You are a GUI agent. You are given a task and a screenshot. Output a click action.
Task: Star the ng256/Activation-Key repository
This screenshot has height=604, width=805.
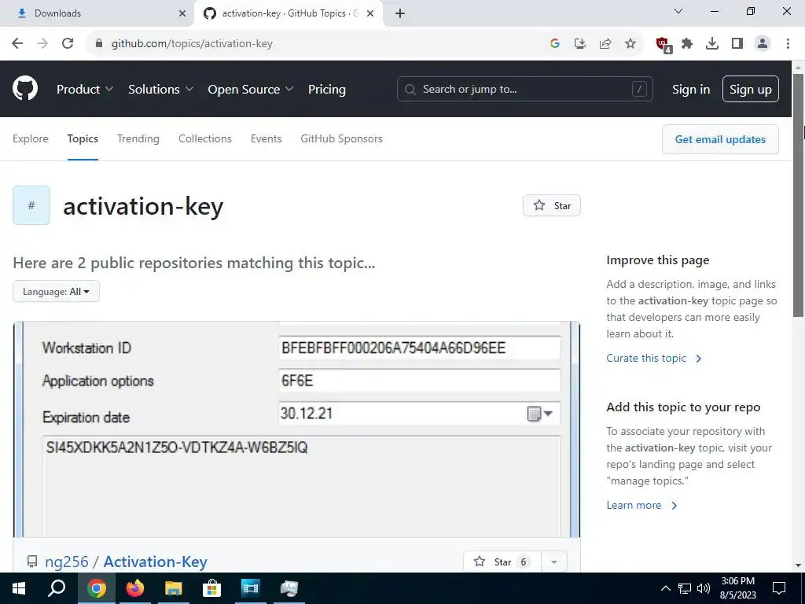coord(502,562)
